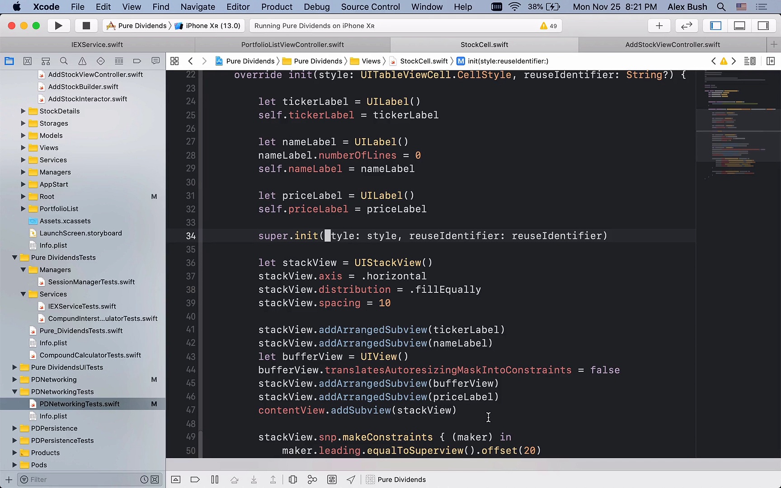
Task: Open the Memory Graph debugger
Action: coord(312,479)
